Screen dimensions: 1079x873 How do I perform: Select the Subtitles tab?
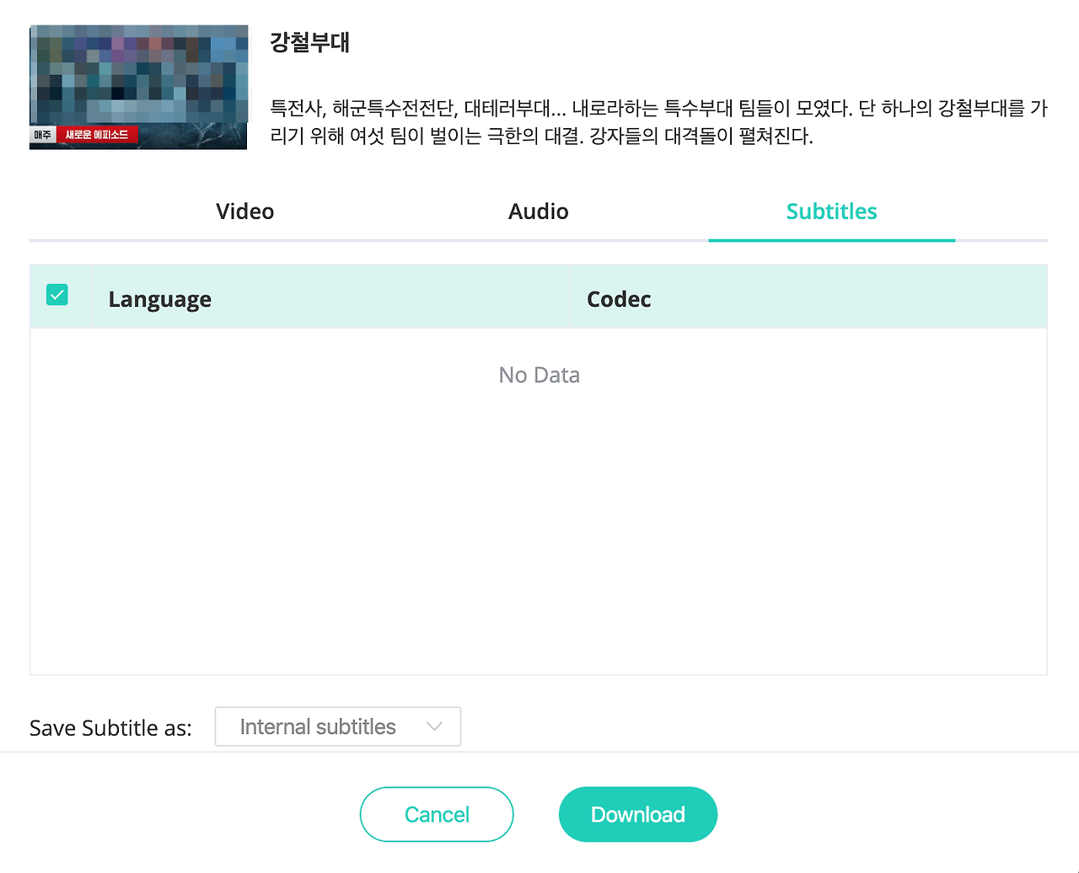coord(831,212)
